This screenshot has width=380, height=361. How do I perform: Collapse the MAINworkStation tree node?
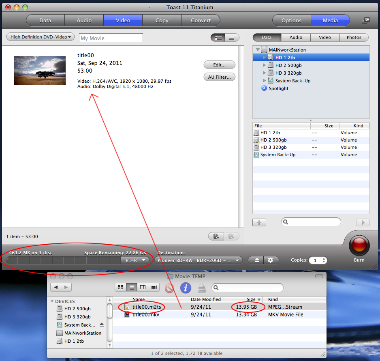(258, 50)
